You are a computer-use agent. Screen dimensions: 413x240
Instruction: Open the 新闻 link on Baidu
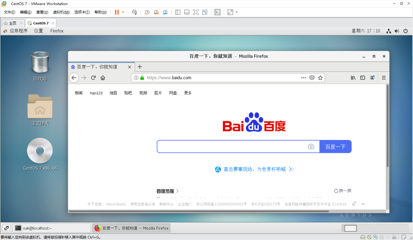(79, 93)
